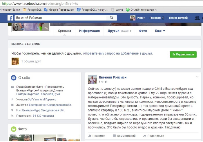Click the 5 ч post timestamp
The width and height of the screenshot is (203, 142).
point(101,82)
